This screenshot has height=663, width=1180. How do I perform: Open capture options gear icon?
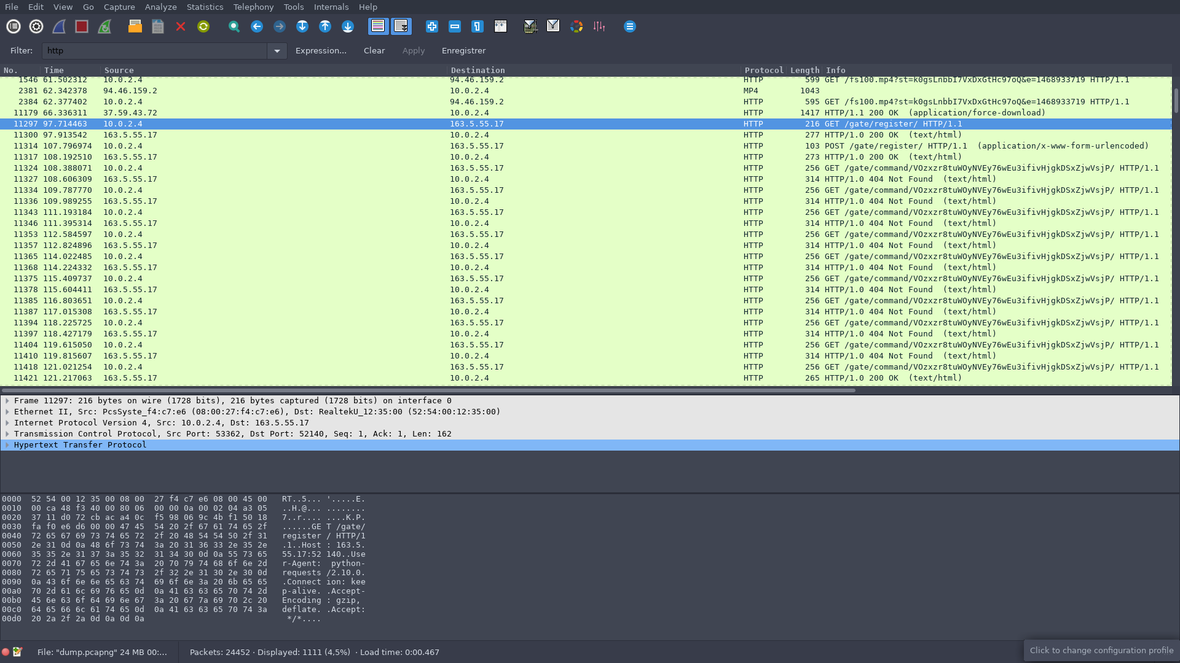[36, 26]
